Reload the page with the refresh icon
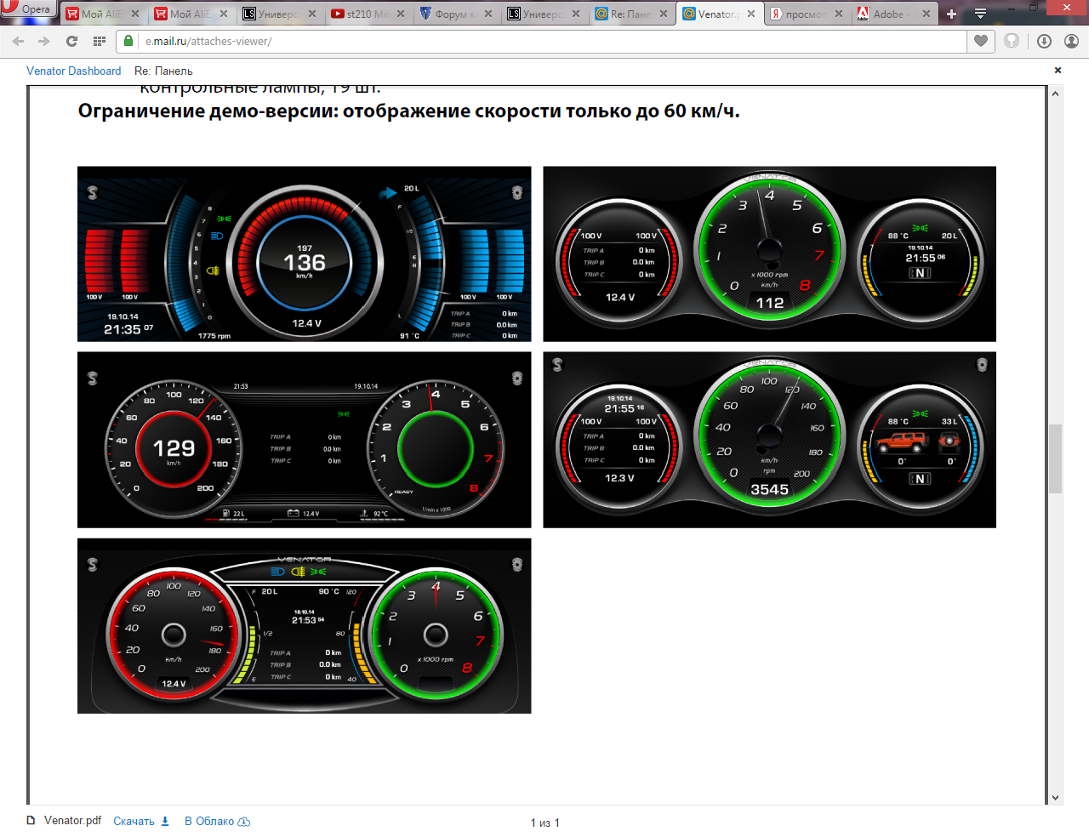 coord(71,41)
